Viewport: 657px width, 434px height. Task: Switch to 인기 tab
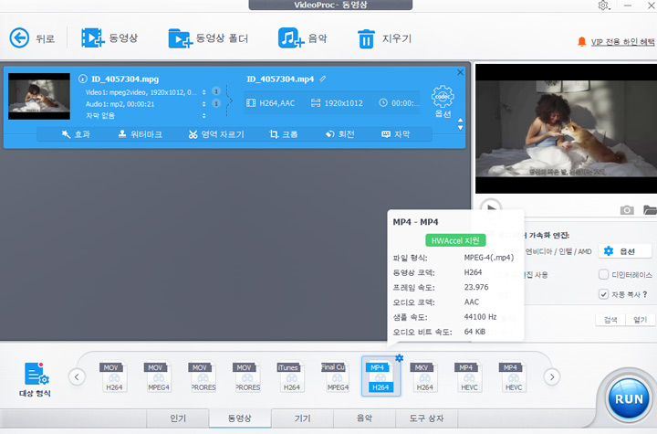pos(178,418)
